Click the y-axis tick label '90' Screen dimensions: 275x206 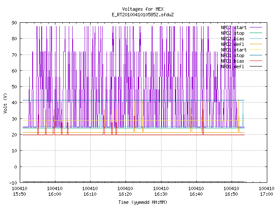(x=15, y=23)
